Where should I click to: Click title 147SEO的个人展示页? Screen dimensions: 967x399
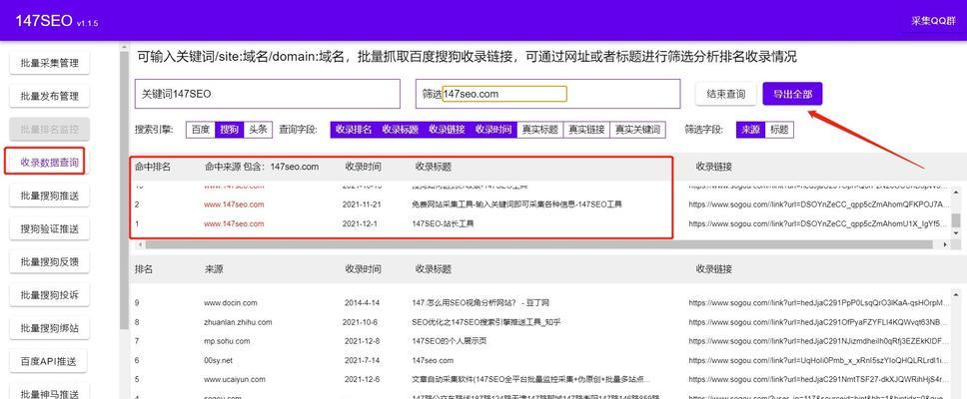(449, 341)
